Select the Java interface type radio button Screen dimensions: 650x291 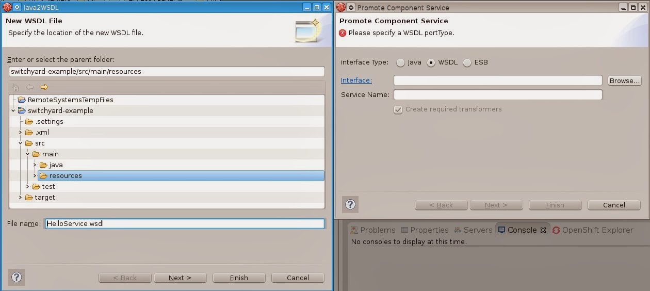pos(401,62)
